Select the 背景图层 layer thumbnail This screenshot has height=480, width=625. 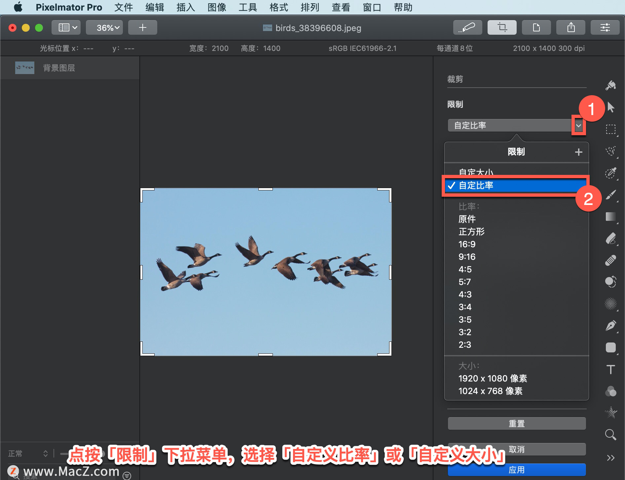[x=25, y=68]
